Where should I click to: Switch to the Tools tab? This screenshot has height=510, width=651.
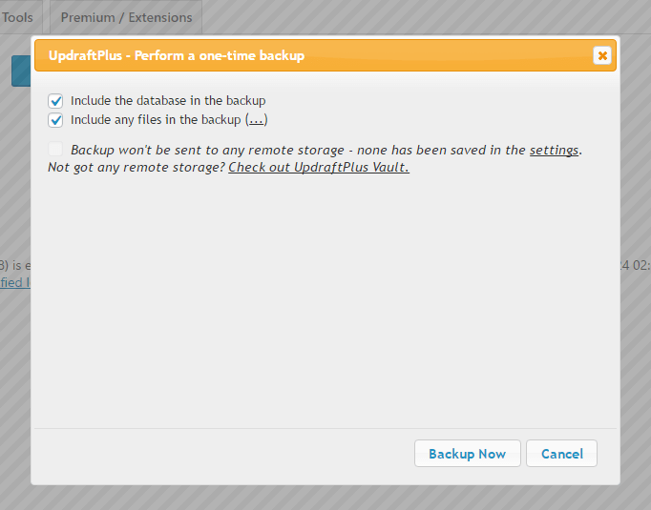tap(17, 17)
